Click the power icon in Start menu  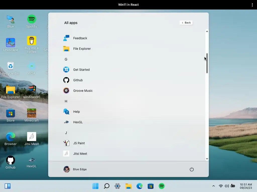(191, 169)
